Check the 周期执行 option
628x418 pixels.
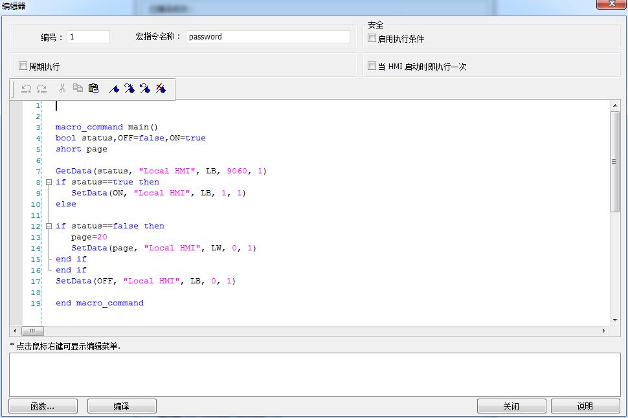tap(23, 66)
